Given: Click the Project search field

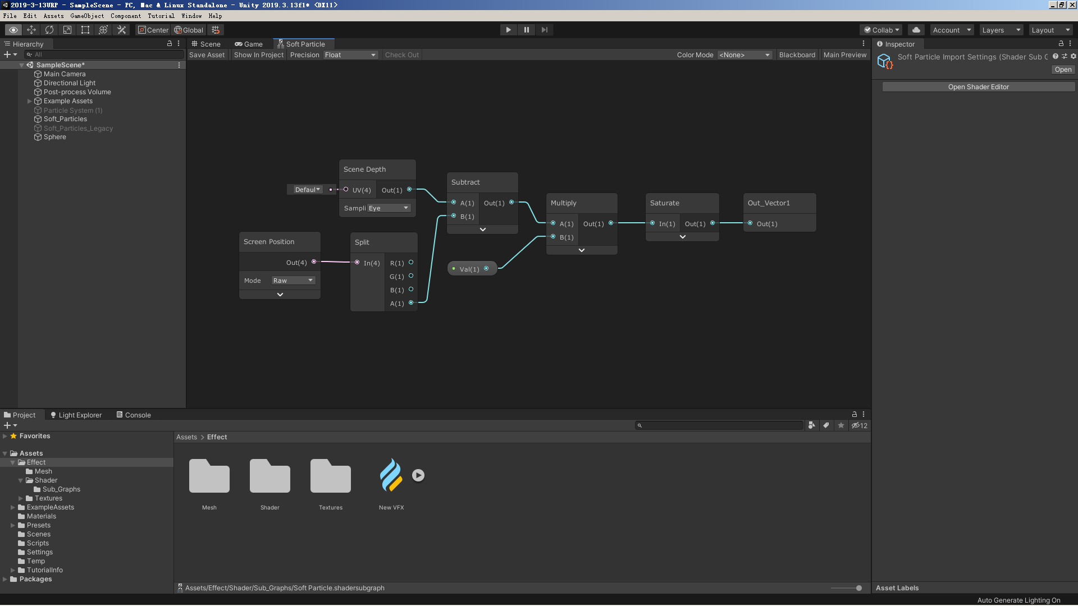Looking at the screenshot, I should (x=720, y=425).
